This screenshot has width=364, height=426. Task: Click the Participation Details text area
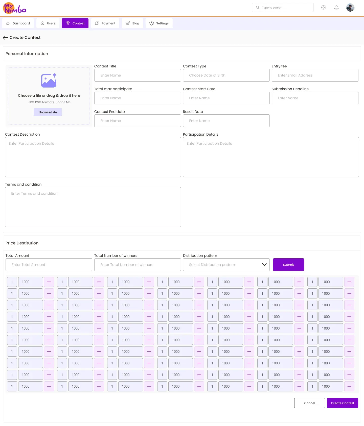pos(271,157)
